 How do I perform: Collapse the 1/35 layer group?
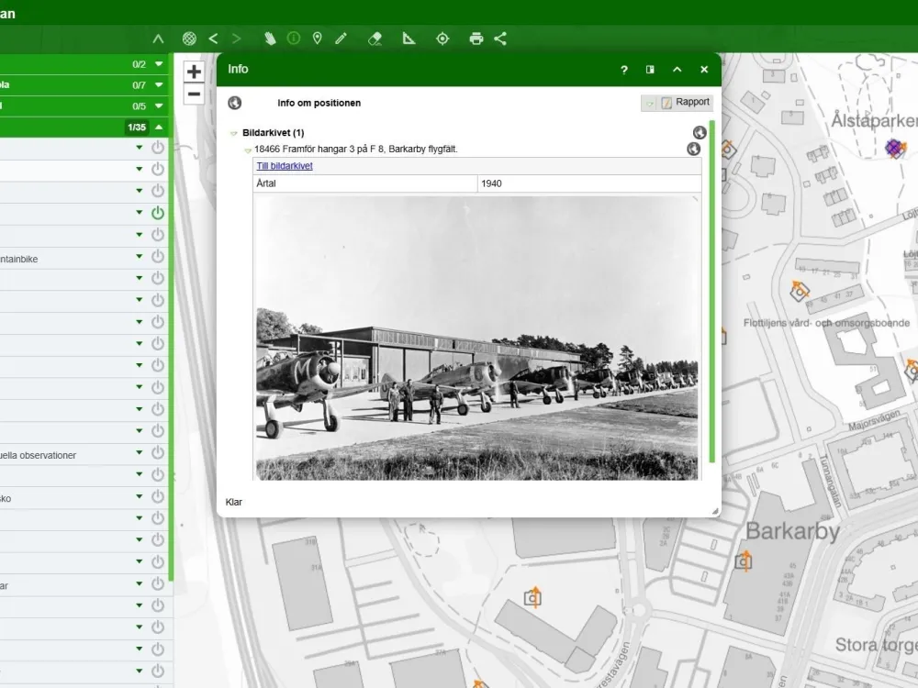(159, 127)
